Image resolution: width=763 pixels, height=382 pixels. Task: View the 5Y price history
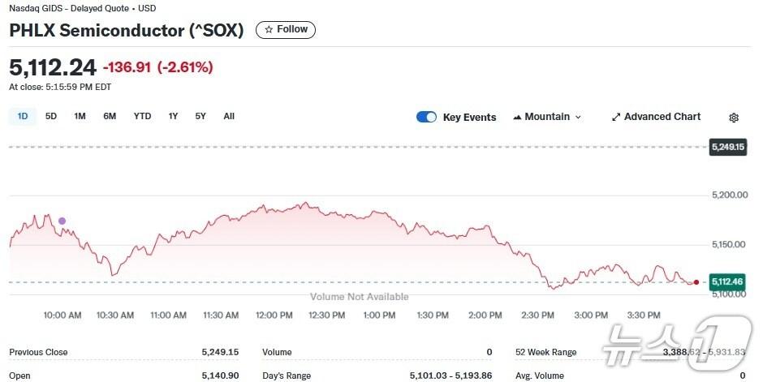click(x=200, y=116)
